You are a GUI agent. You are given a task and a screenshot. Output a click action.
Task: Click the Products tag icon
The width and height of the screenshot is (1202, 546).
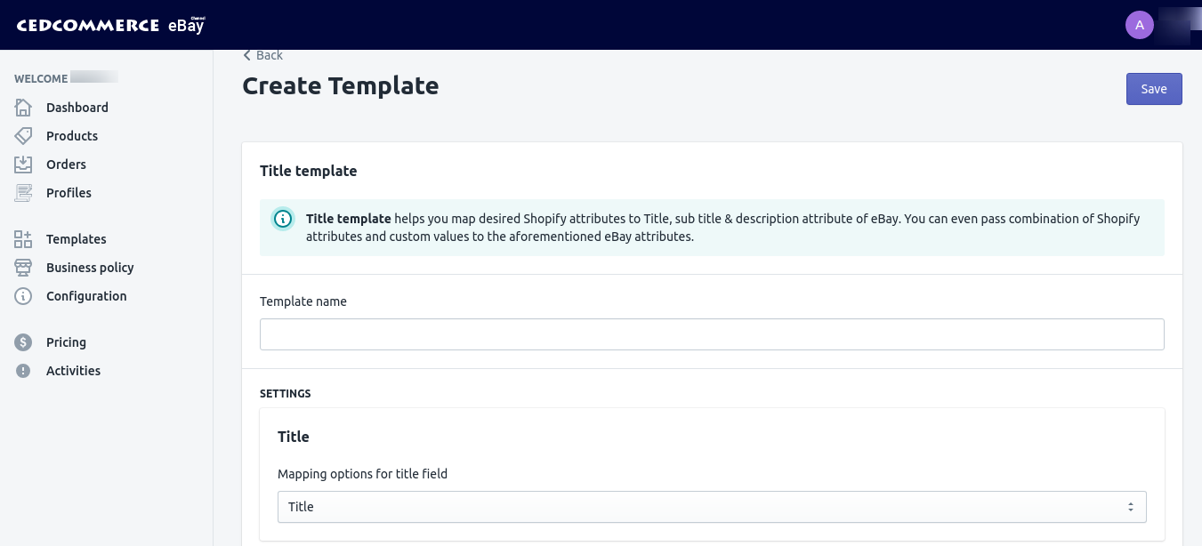[23, 136]
